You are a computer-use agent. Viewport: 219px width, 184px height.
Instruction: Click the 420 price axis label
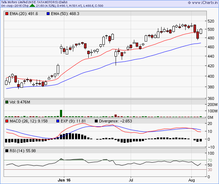click(211, 66)
